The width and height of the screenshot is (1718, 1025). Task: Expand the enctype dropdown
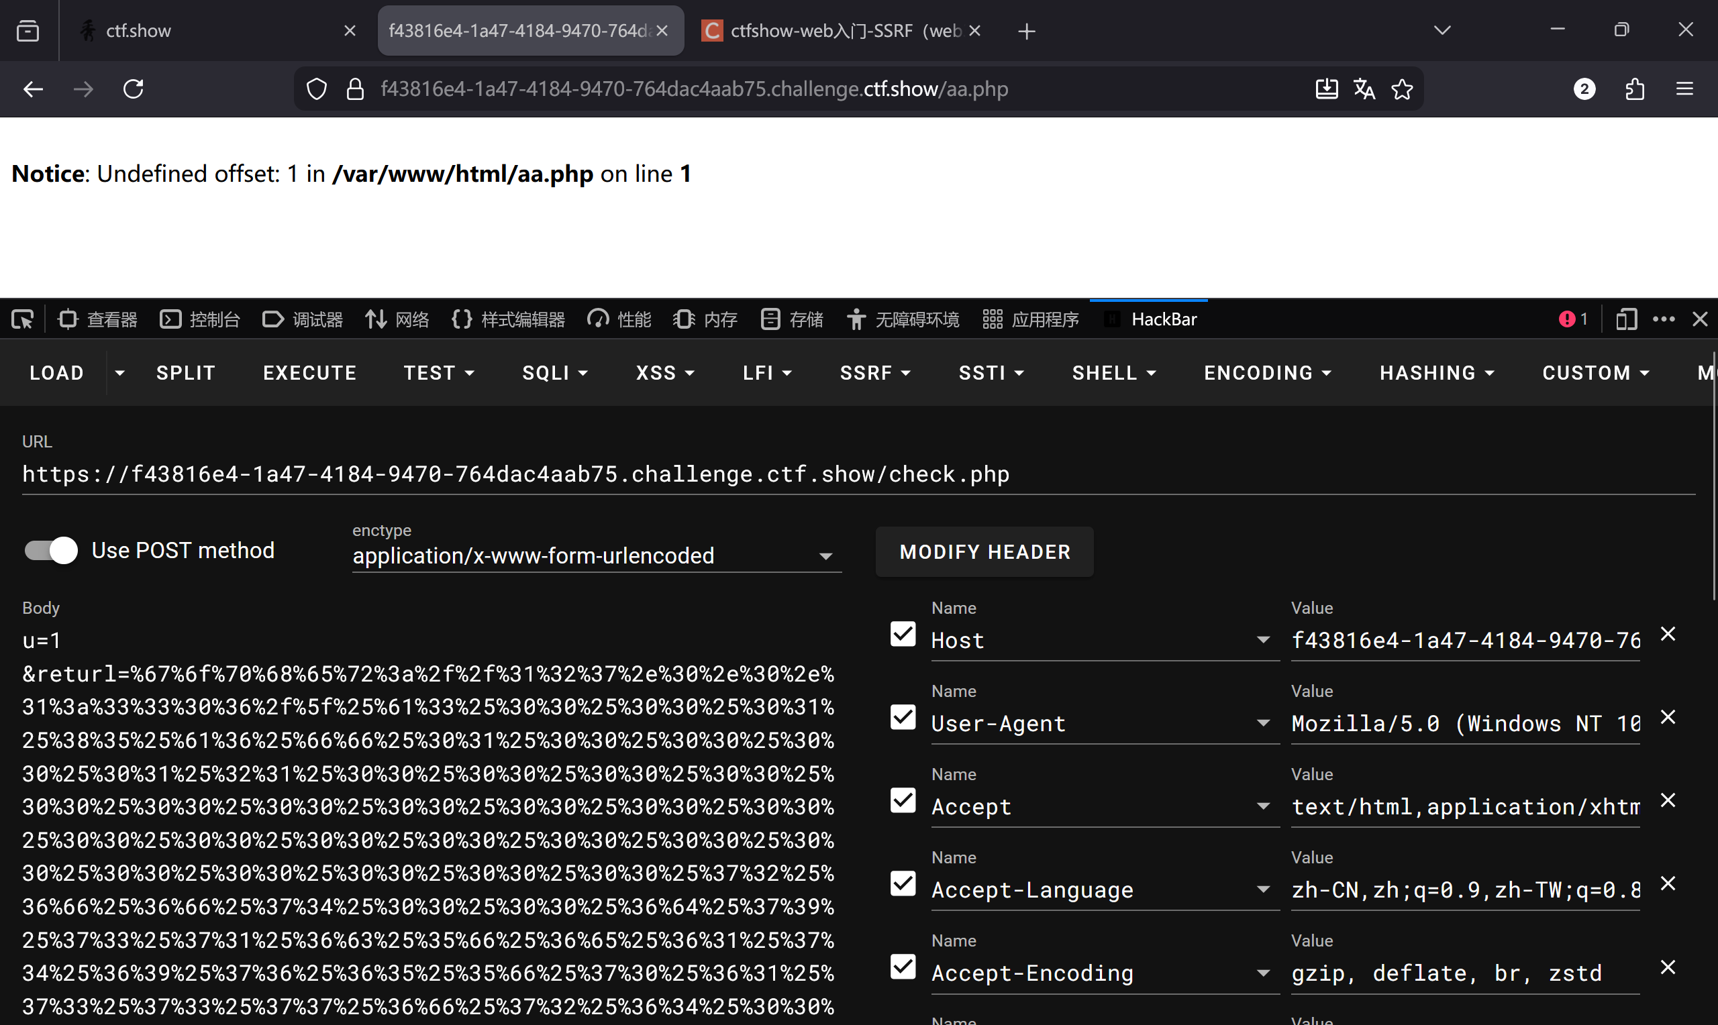pyautogui.click(x=825, y=556)
